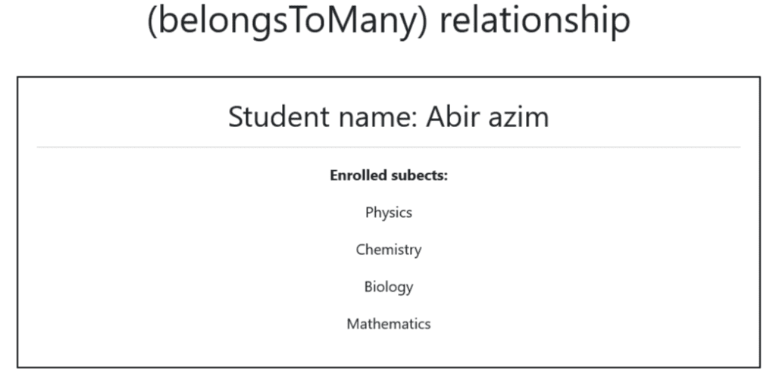Select Chemistry in the enrolled subjects
The height and width of the screenshot is (385, 776).
coord(388,250)
